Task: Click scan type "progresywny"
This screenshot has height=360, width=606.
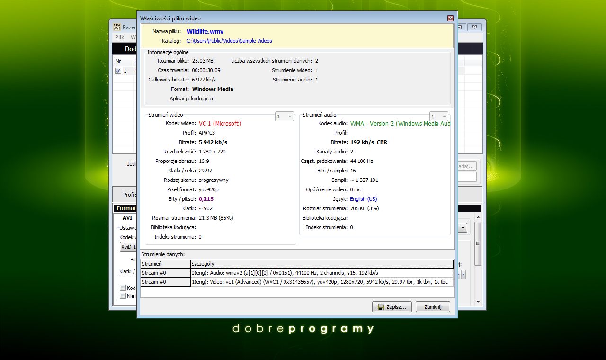Action: 214,180
